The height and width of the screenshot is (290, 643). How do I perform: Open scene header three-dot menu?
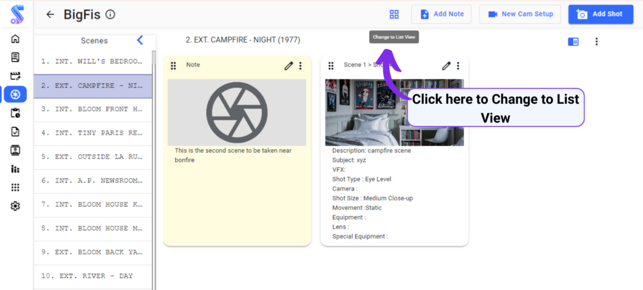(x=597, y=42)
